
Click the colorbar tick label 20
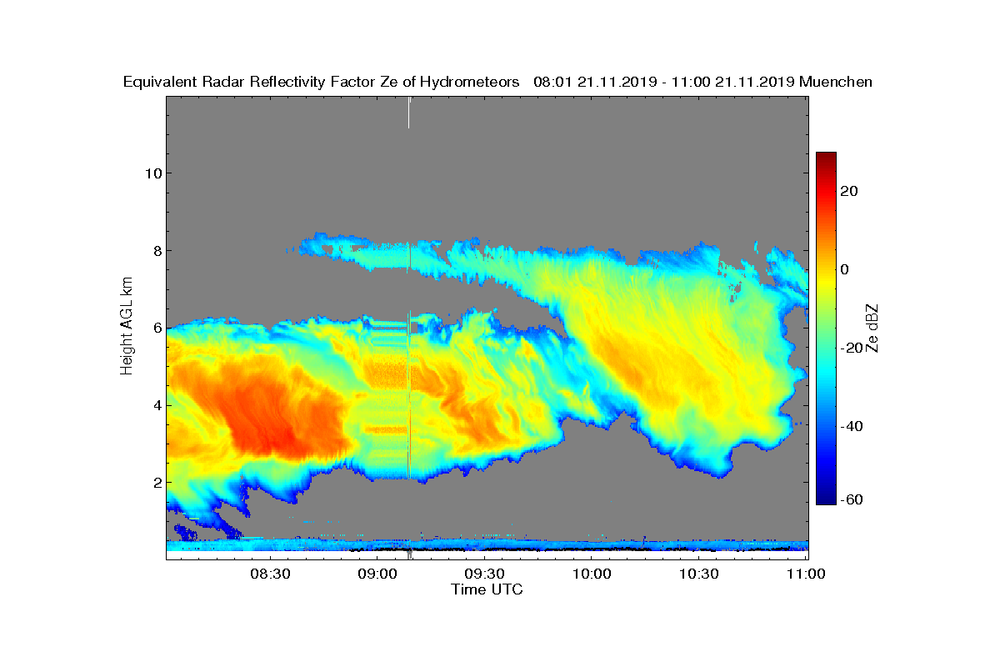point(850,191)
